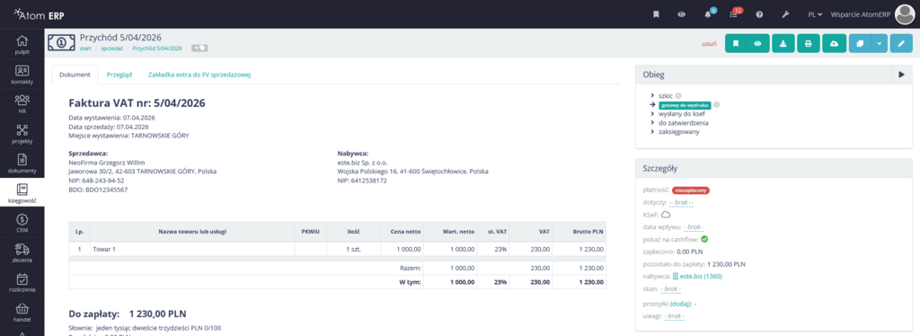Open the kontakty sidebar section
920x336 pixels.
(22, 75)
